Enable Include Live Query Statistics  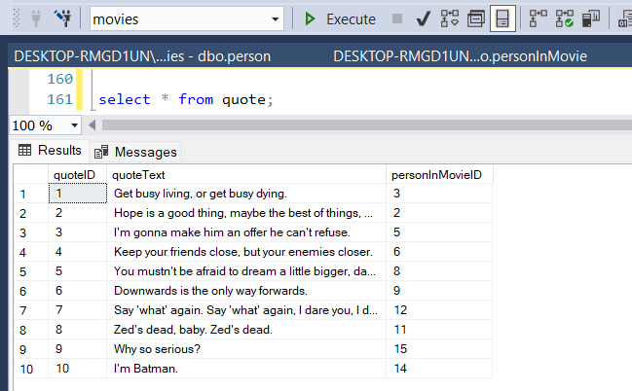564,18
